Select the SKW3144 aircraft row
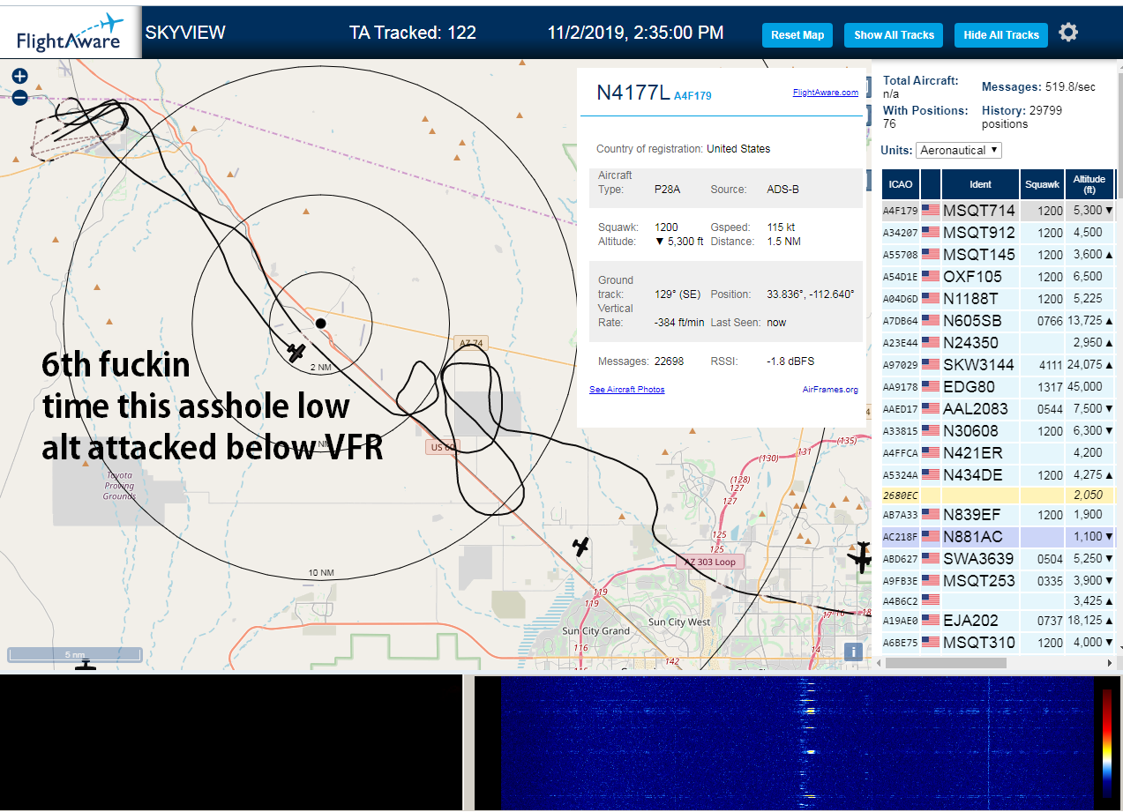 tap(999, 365)
